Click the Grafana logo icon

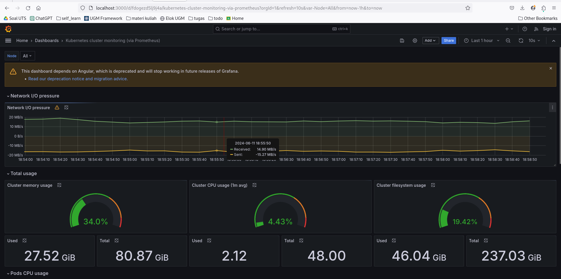[x=8, y=29]
